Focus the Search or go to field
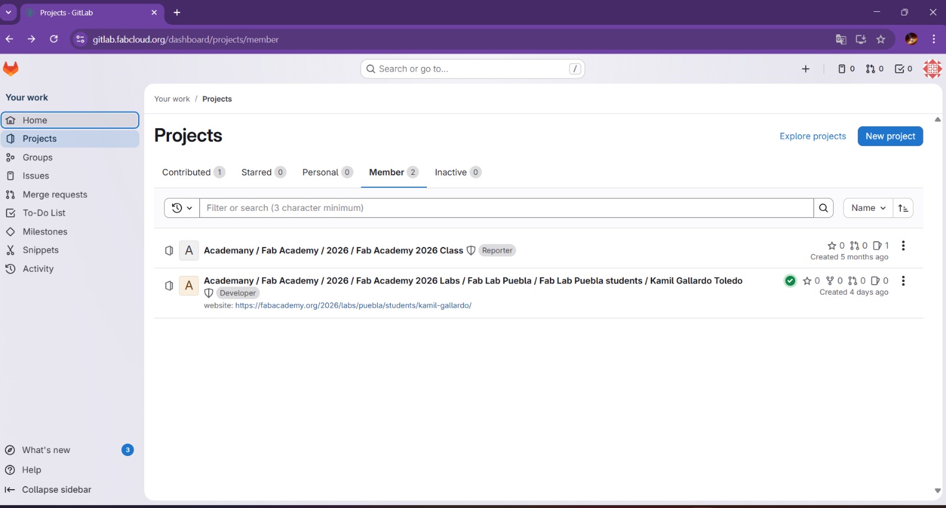Viewport: 946px width, 508px height. 472,69
